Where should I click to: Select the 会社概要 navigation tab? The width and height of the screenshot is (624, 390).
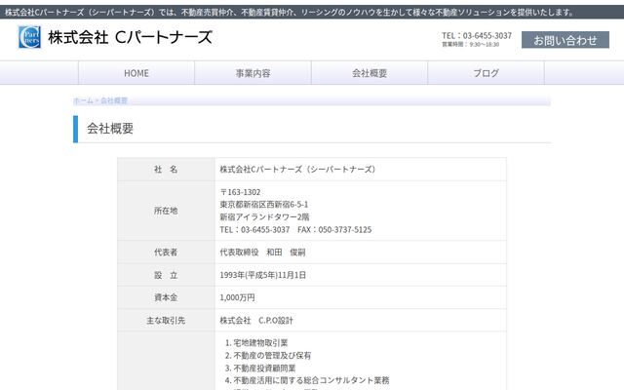tap(370, 73)
